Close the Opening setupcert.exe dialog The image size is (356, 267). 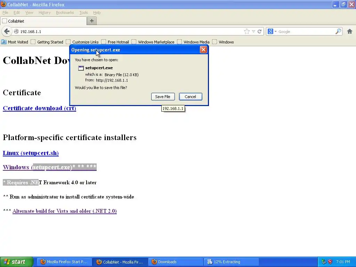(x=203, y=50)
